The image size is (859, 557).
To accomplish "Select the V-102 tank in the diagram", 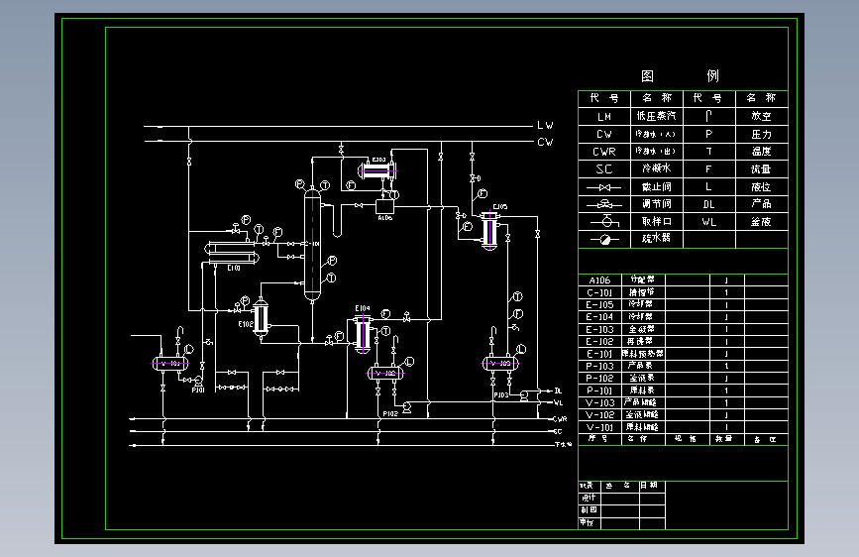I will click(385, 374).
